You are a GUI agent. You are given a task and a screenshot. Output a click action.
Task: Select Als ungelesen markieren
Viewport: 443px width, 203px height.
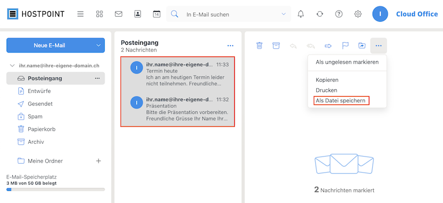(x=347, y=62)
